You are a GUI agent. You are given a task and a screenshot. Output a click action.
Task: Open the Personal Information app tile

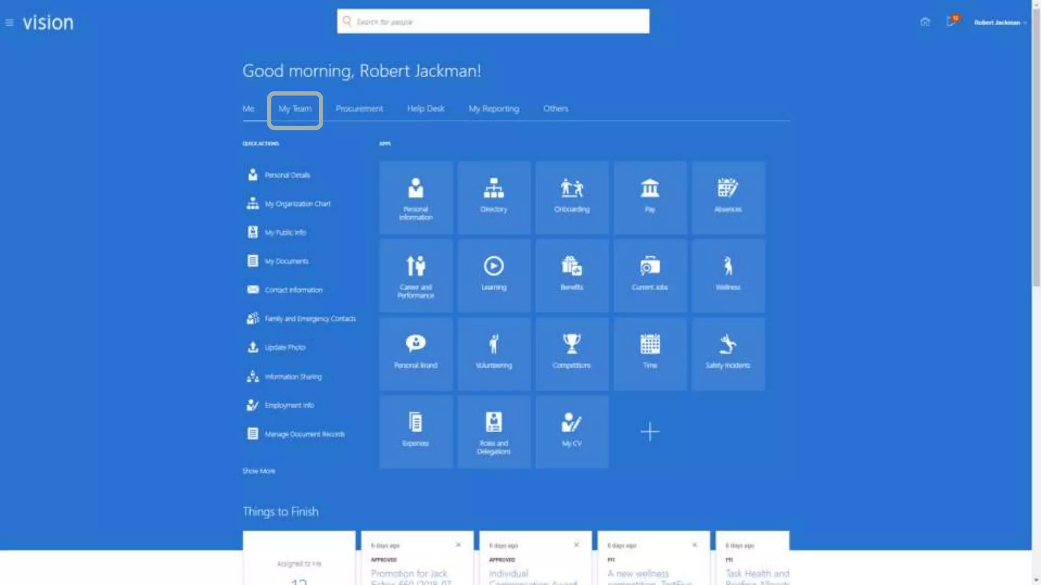pyautogui.click(x=415, y=198)
